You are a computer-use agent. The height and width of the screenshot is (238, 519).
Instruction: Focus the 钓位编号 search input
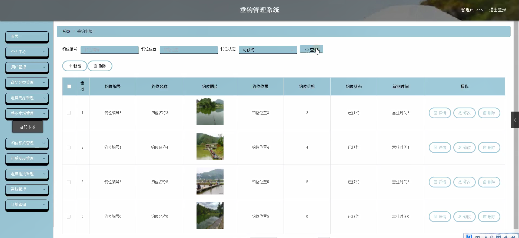109,50
